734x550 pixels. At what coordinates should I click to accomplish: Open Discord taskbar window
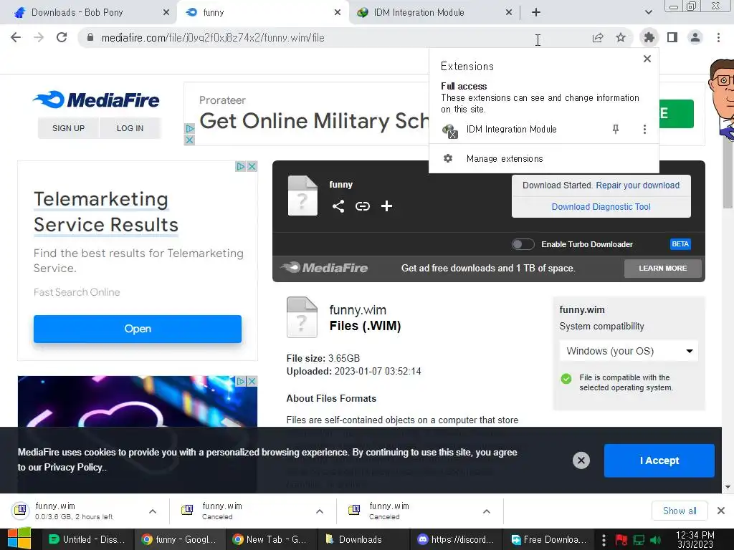tap(454, 539)
